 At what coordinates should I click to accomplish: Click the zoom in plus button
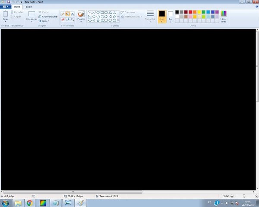point(256,196)
